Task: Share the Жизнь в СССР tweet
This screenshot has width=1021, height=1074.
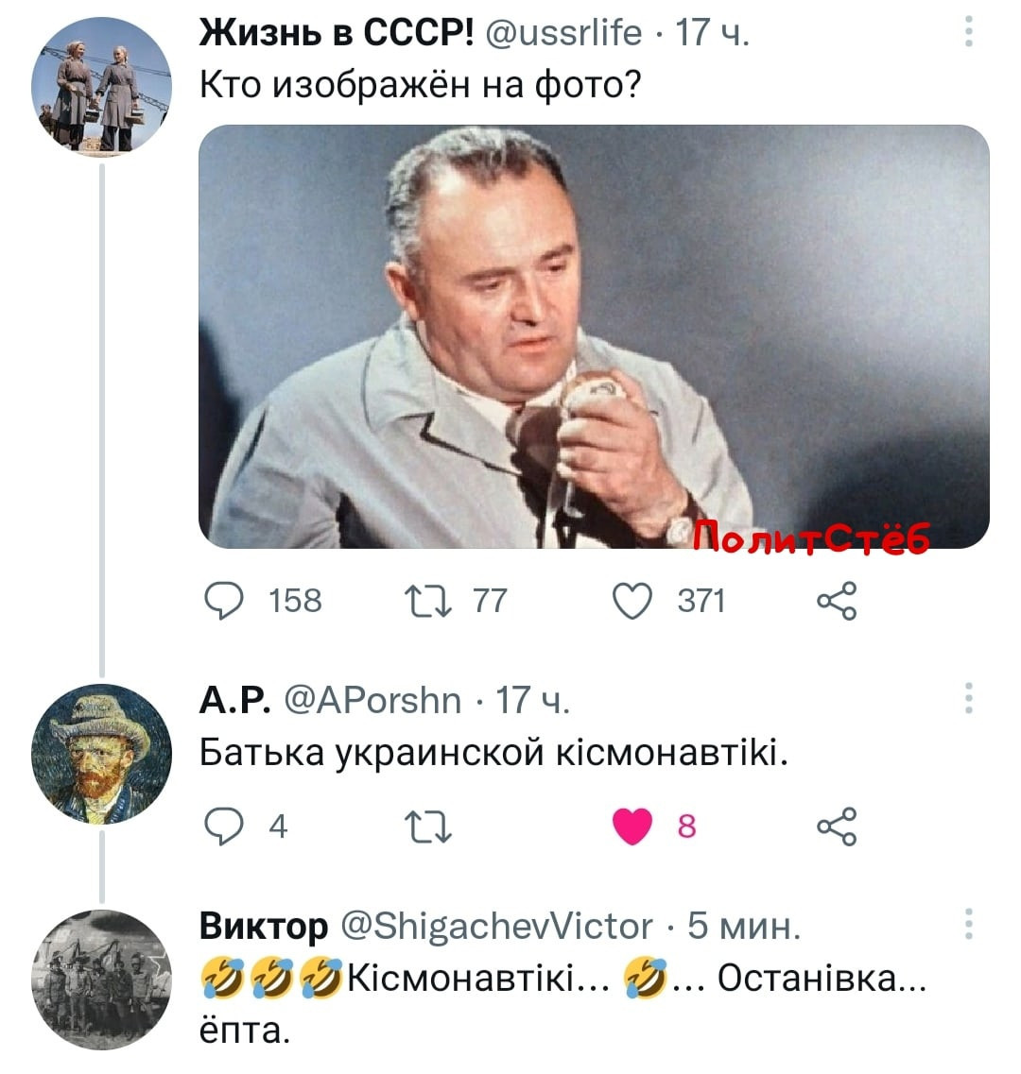Action: click(837, 601)
